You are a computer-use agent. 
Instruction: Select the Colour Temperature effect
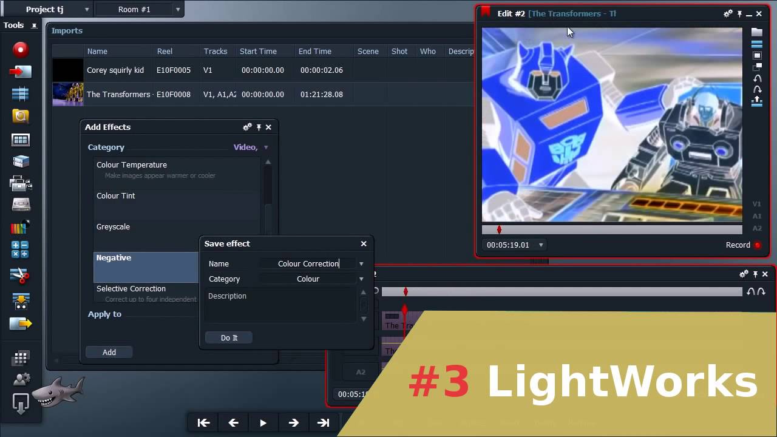coord(178,170)
